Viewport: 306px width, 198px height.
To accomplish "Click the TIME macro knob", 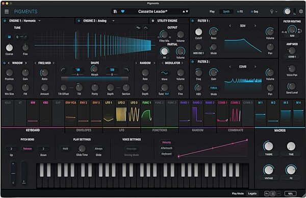I will click(x=291, y=146).
